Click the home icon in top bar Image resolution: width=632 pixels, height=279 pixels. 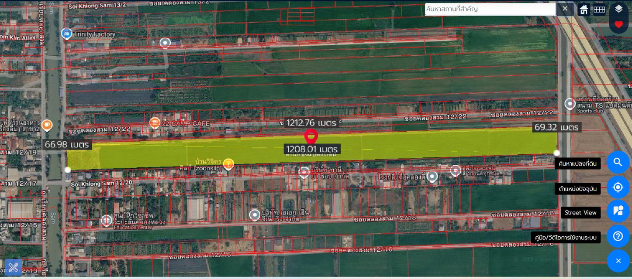click(x=584, y=9)
